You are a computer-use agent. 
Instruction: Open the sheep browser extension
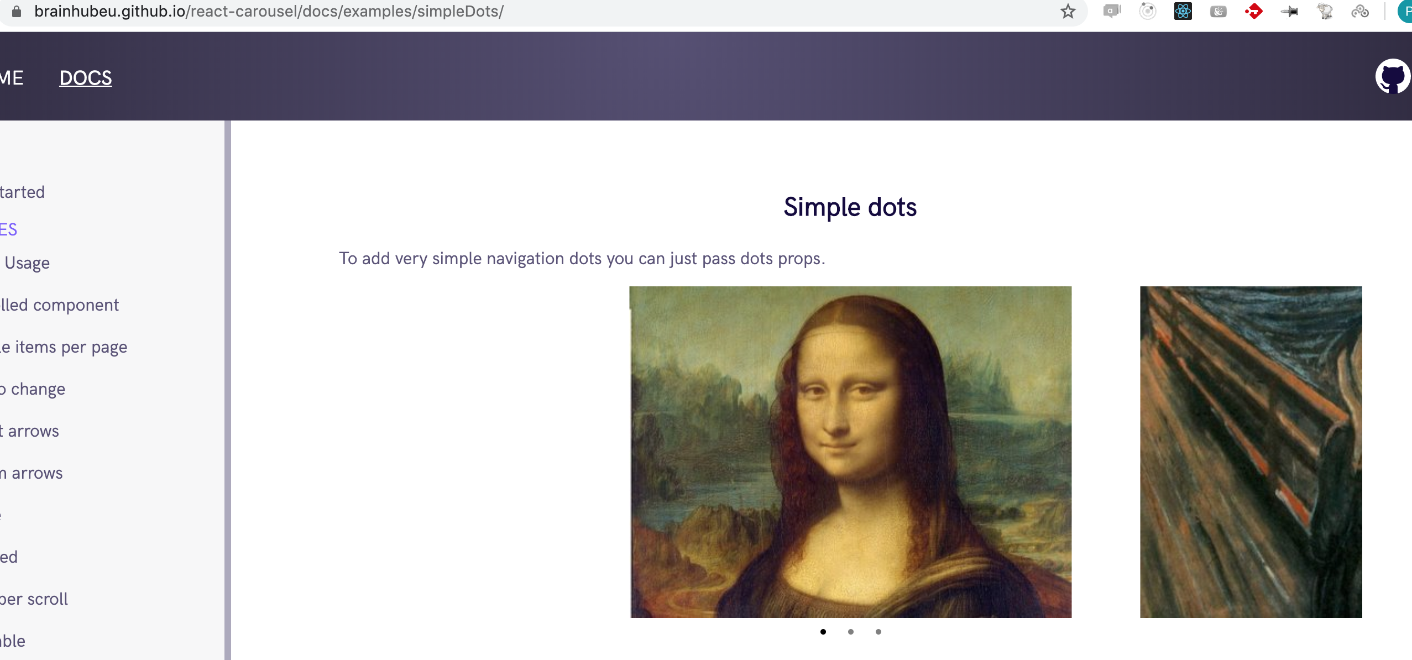click(x=1326, y=11)
